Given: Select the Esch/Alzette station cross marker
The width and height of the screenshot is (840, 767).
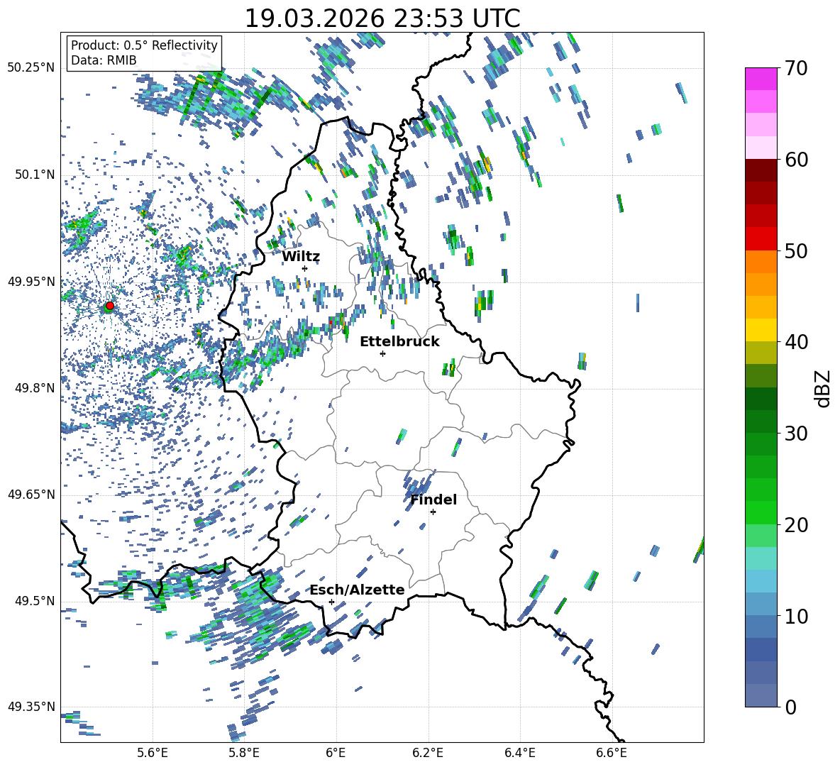Looking at the screenshot, I should pyautogui.click(x=331, y=602).
